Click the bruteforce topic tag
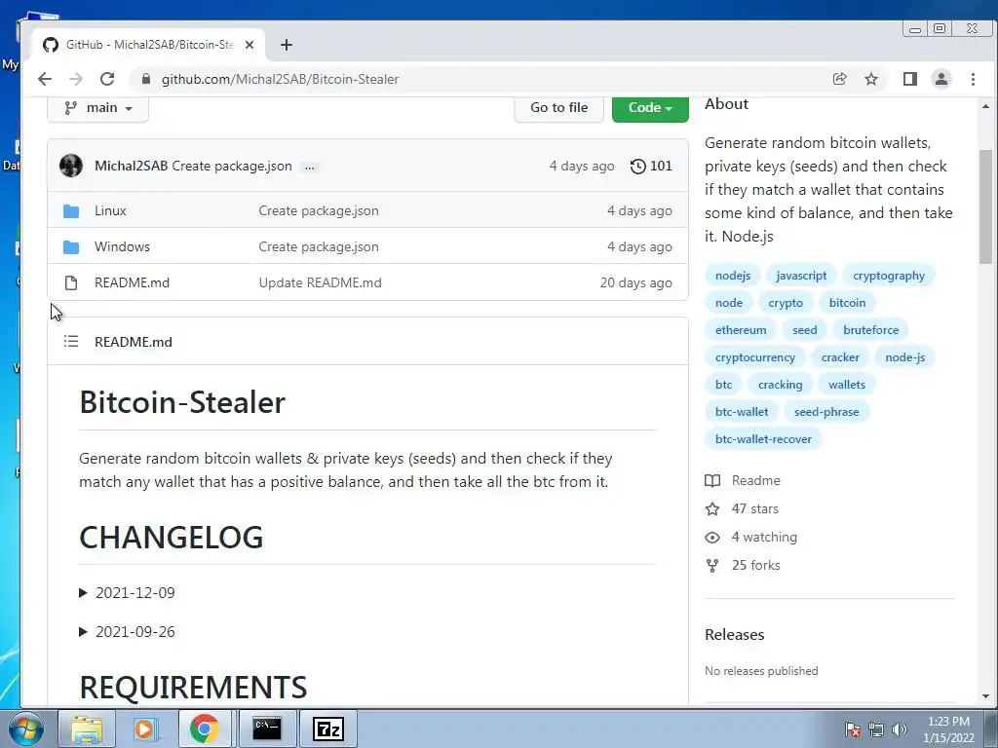This screenshot has width=998, height=748. coord(870,330)
